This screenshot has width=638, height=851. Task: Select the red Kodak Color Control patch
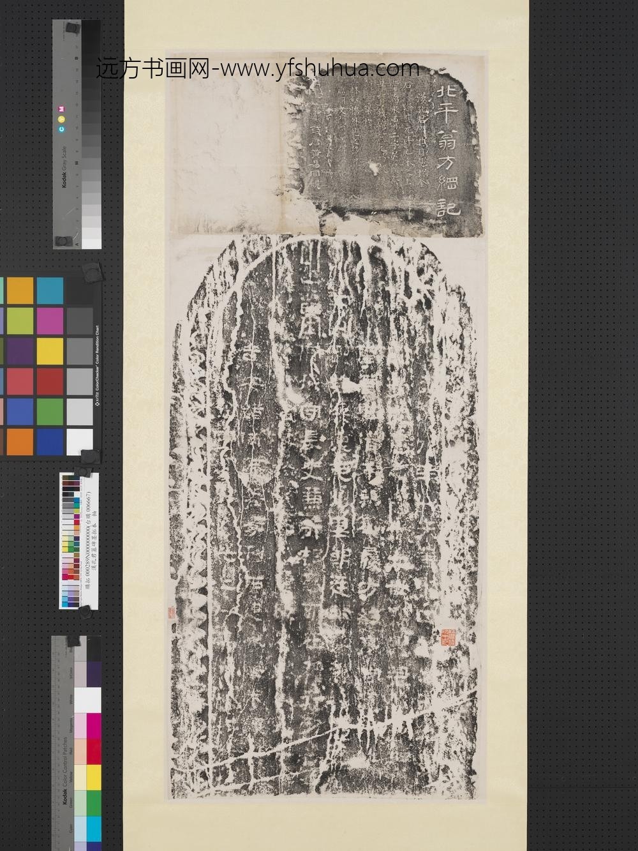pyautogui.click(x=93, y=751)
